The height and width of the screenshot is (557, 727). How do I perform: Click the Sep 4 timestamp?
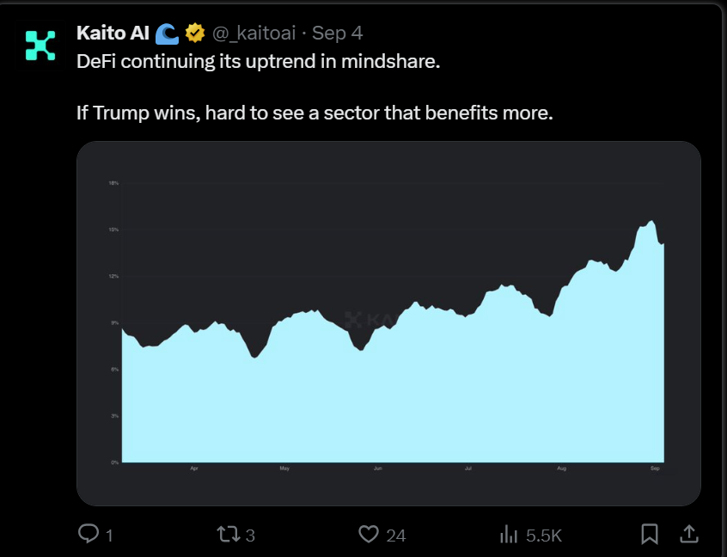click(337, 34)
